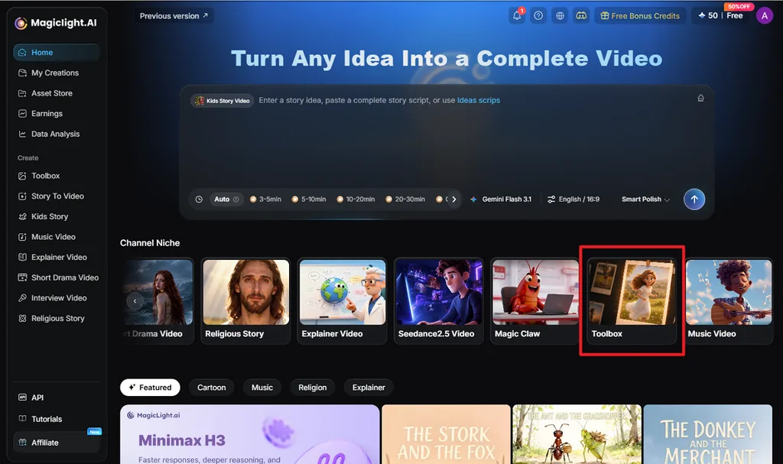Screen dimensions: 783x464
Task: Open the Music Video niche card
Action: (x=729, y=300)
